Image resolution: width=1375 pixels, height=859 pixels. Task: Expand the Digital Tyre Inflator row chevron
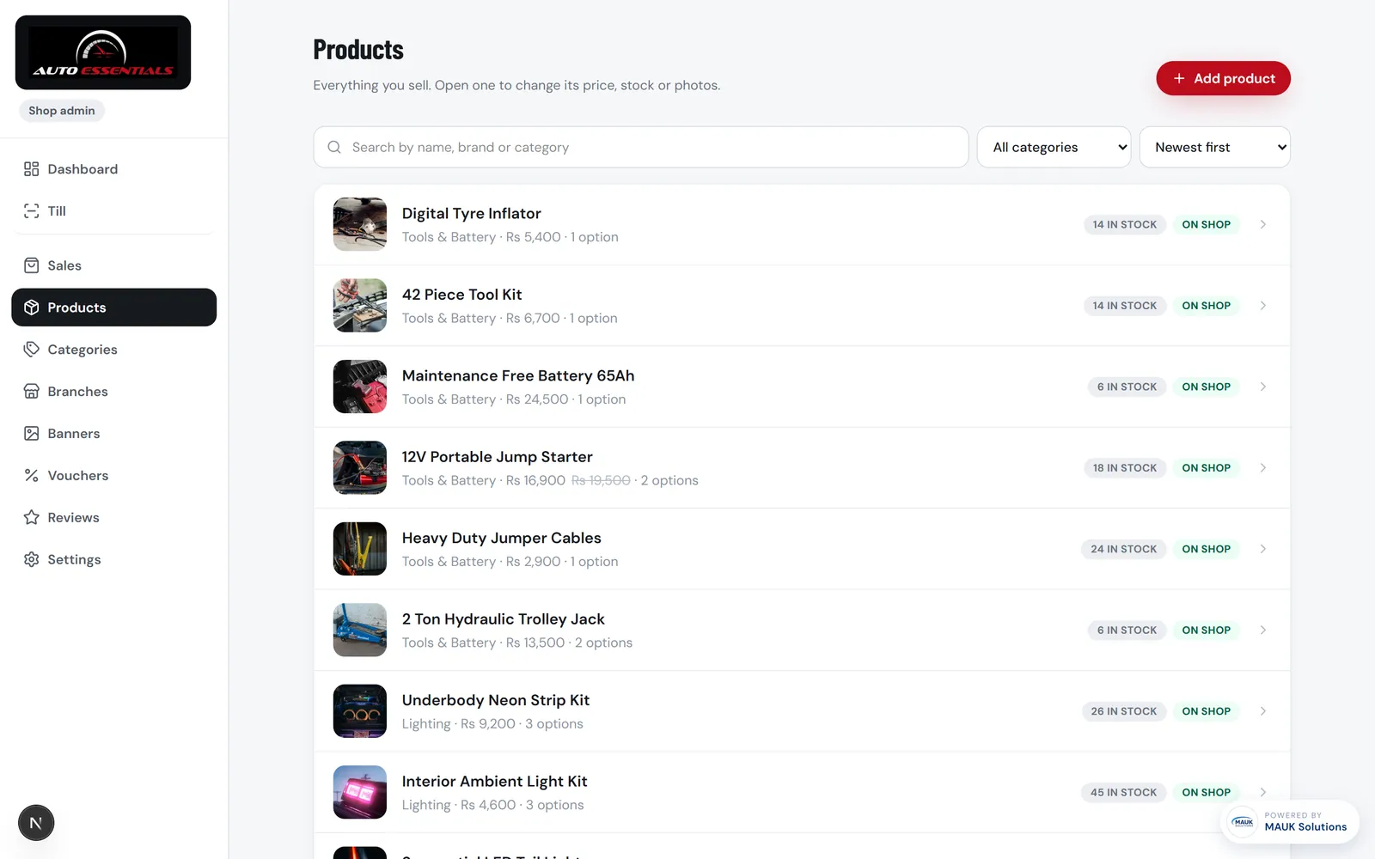[1263, 224]
